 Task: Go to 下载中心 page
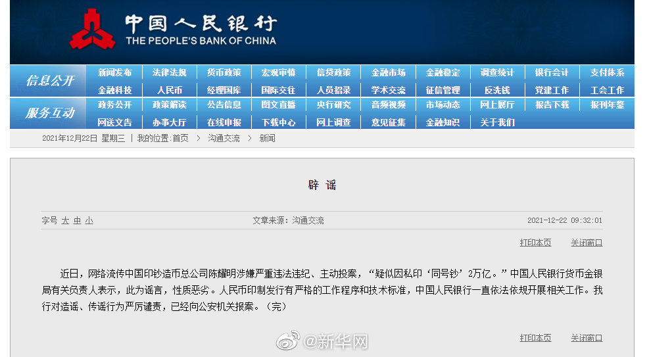point(279,122)
